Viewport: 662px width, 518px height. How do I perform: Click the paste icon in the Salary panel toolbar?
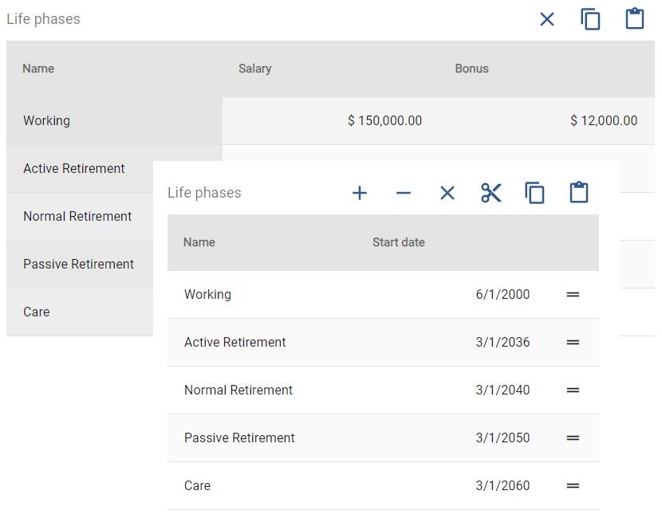[635, 19]
